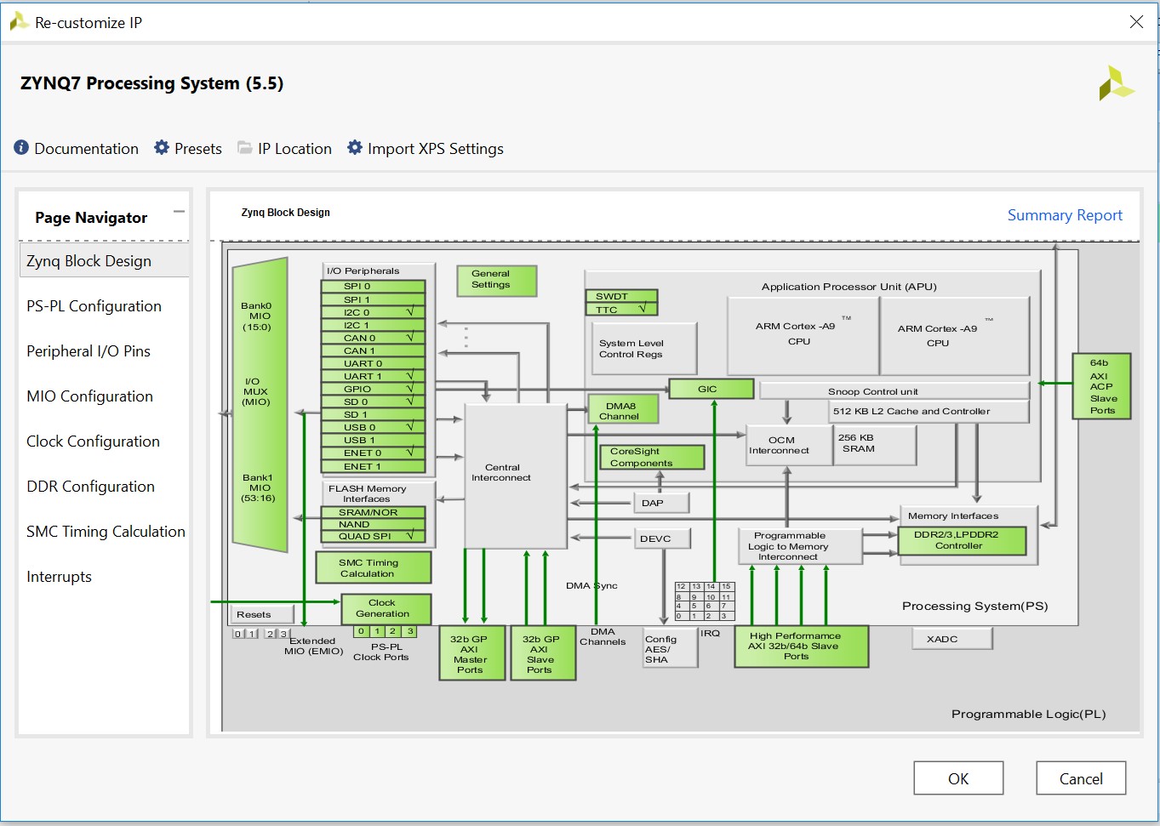The width and height of the screenshot is (1160, 826).
Task: Click the DAP box
Action: tap(661, 503)
